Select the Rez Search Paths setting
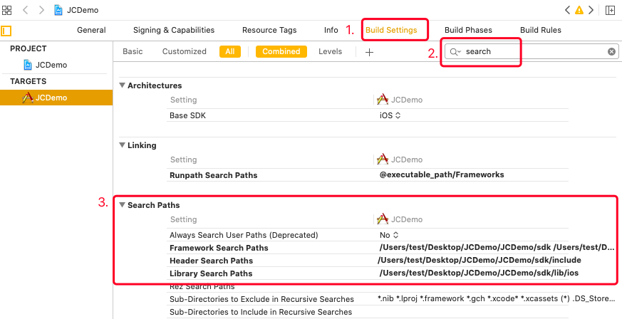 click(x=202, y=286)
